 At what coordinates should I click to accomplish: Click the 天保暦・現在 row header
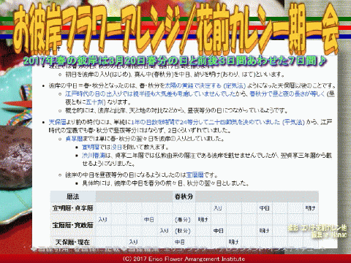(73, 242)
